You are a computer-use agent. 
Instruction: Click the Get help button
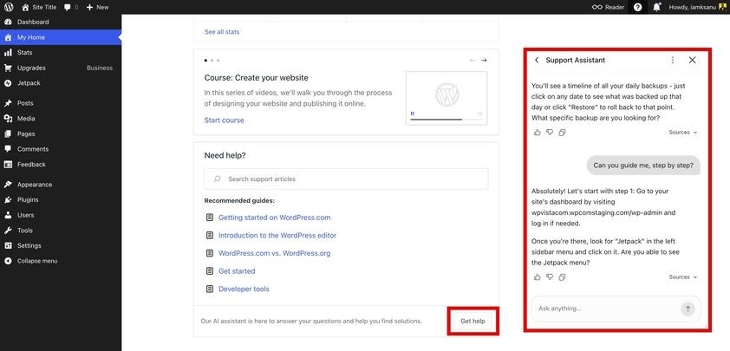coord(473,321)
